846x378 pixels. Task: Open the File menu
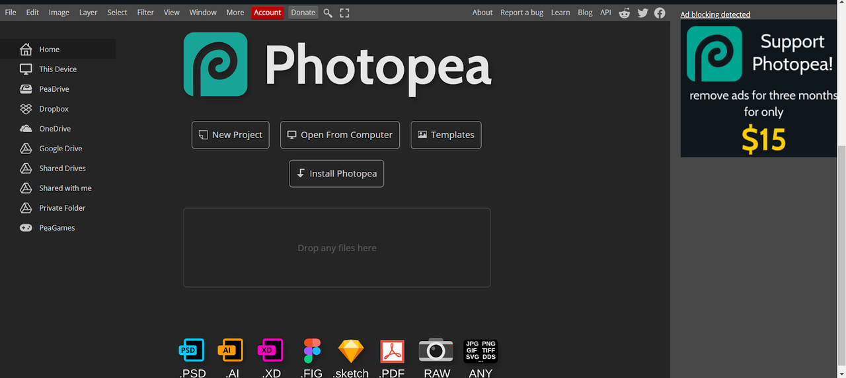(x=11, y=13)
